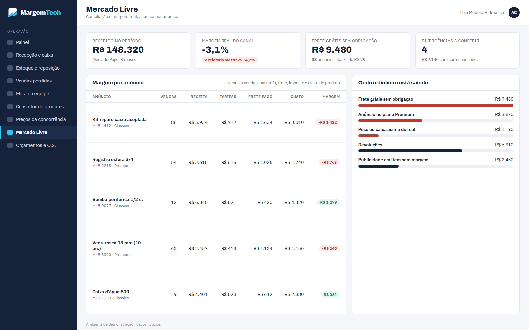This screenshot has height=330, width=529.
Task: Select the Bomba periférica 1/2 cv listing
Action: click(216, 202)
